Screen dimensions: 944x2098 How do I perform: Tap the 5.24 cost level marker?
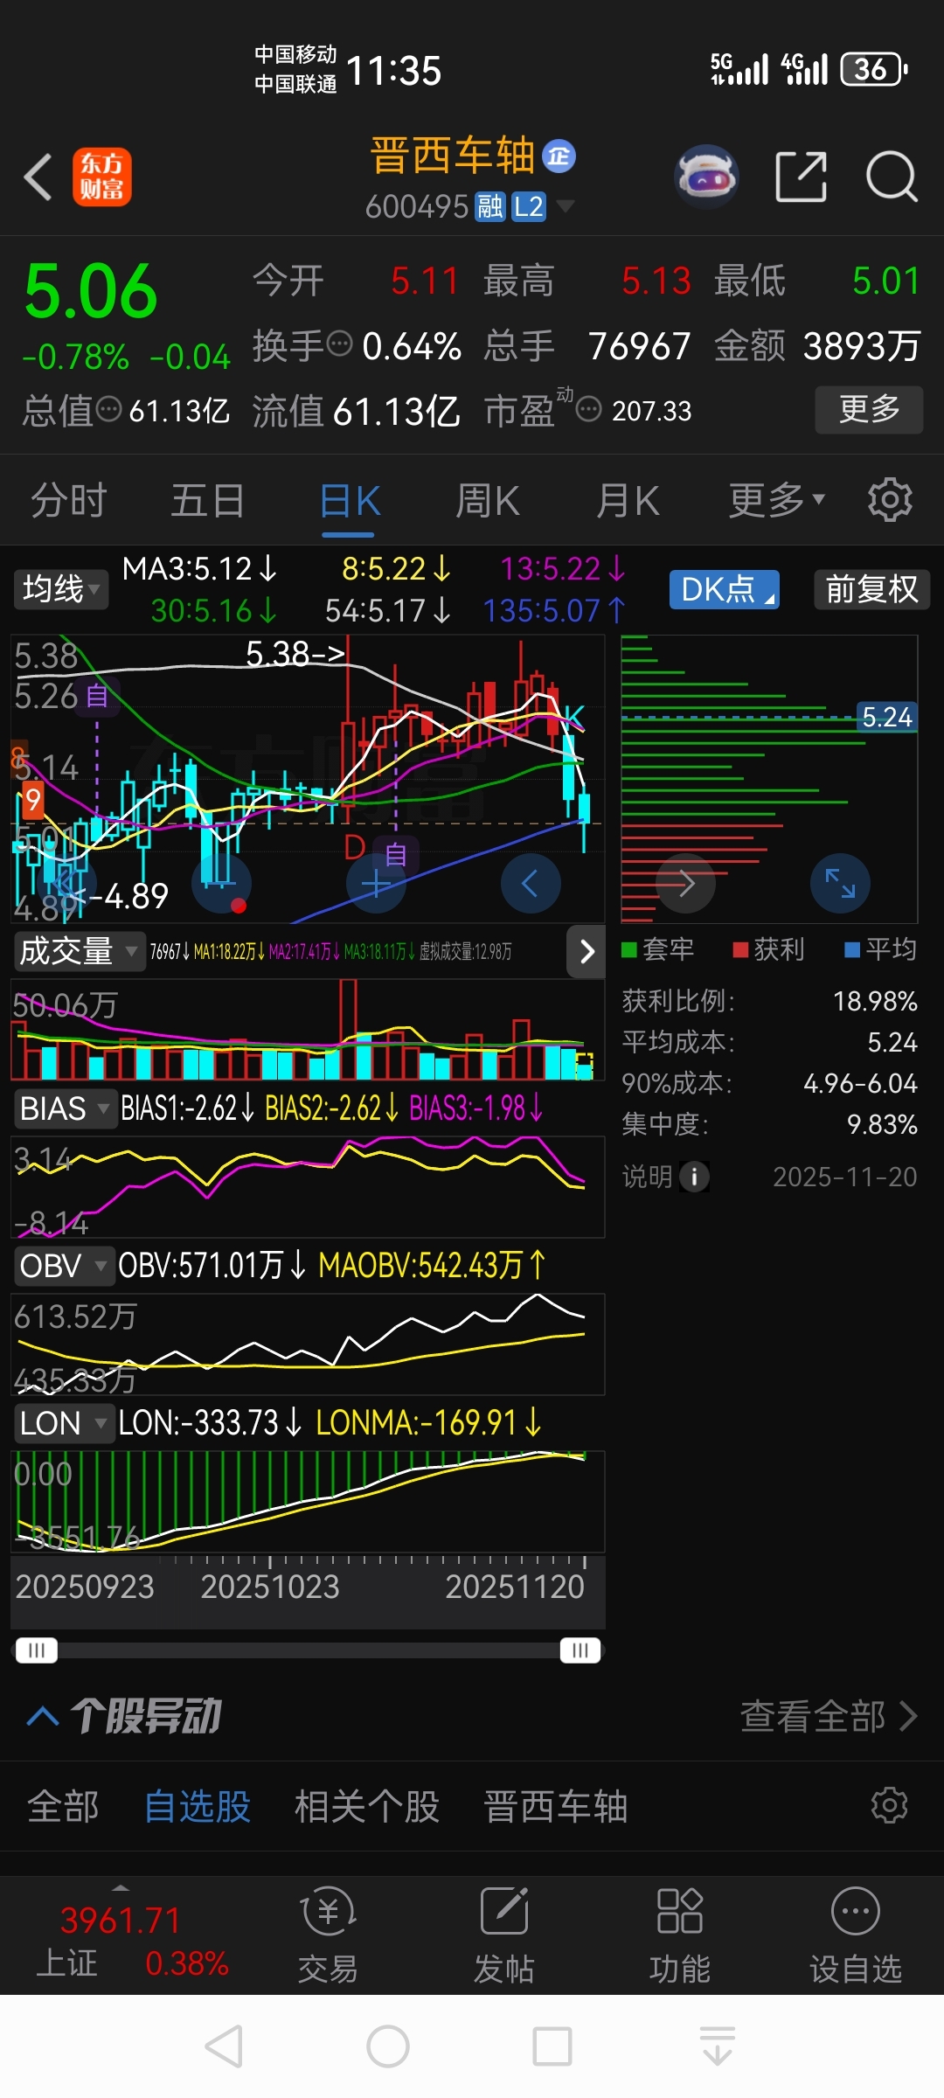886,717
